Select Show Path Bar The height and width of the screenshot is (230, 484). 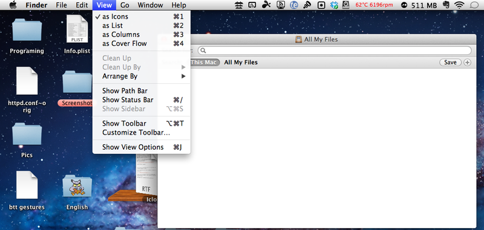(142, 91)
